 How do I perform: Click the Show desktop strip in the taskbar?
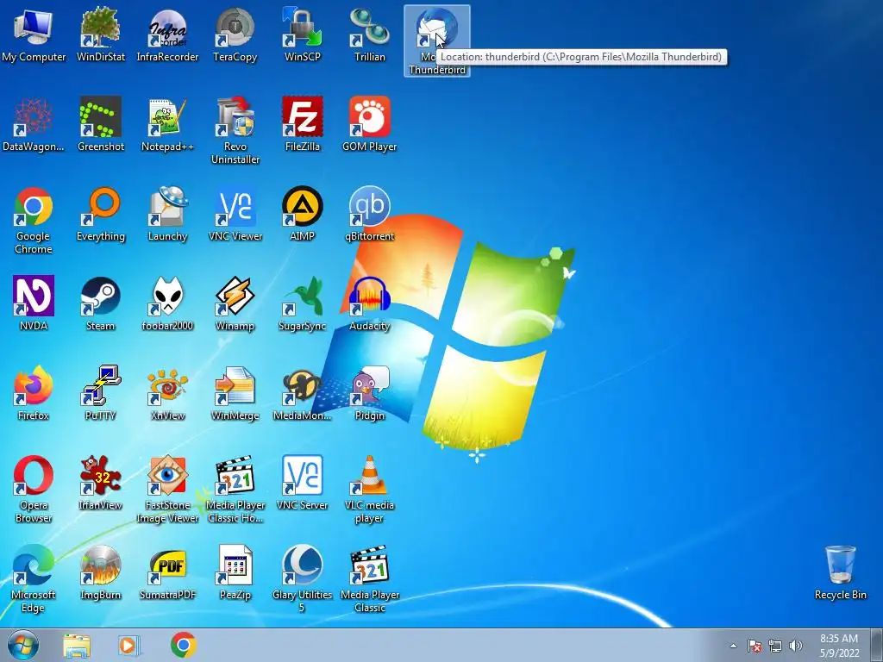click(877, 646)
